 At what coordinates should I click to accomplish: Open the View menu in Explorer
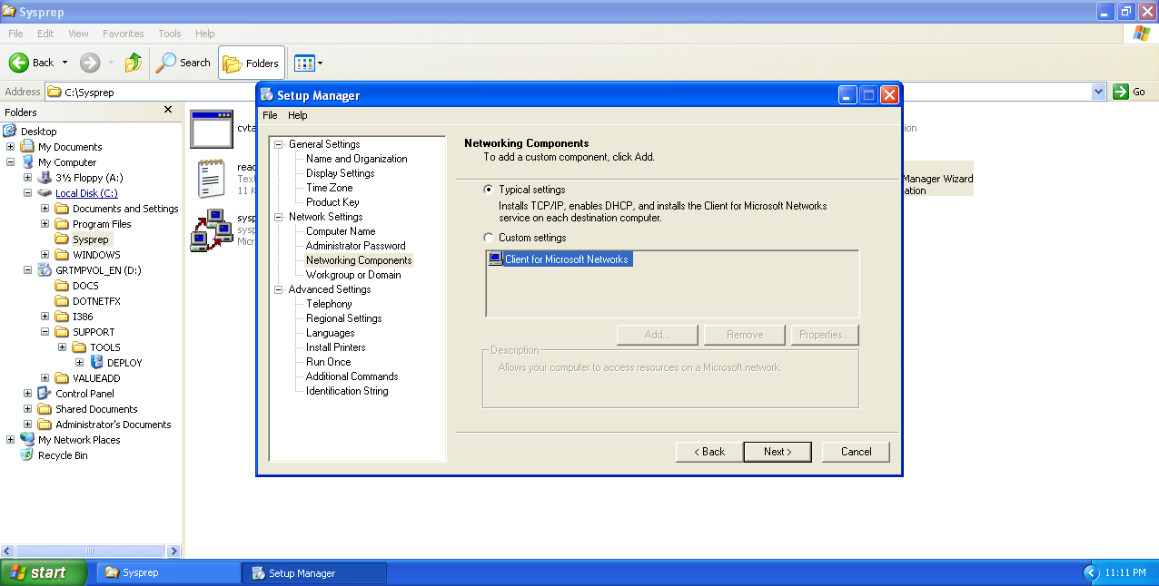click(78, 34)
